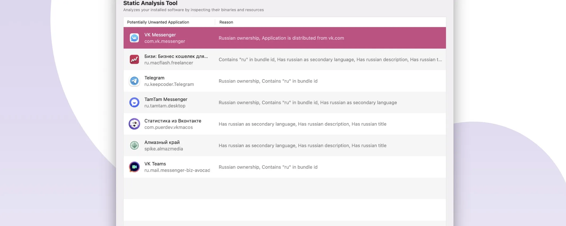
Task: Click the Бизи Бизнес кошелек app icon
Action: coord(134,59)
